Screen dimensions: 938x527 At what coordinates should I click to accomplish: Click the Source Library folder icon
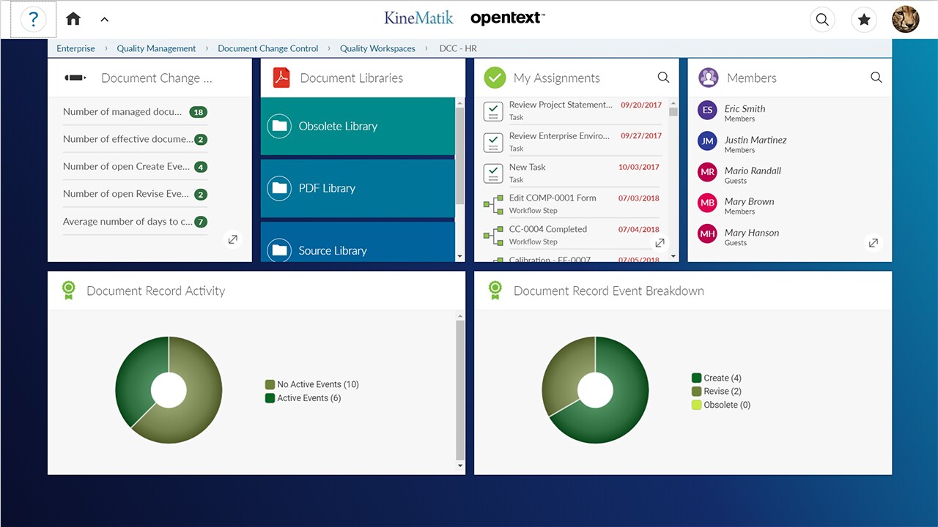point(279,250)
